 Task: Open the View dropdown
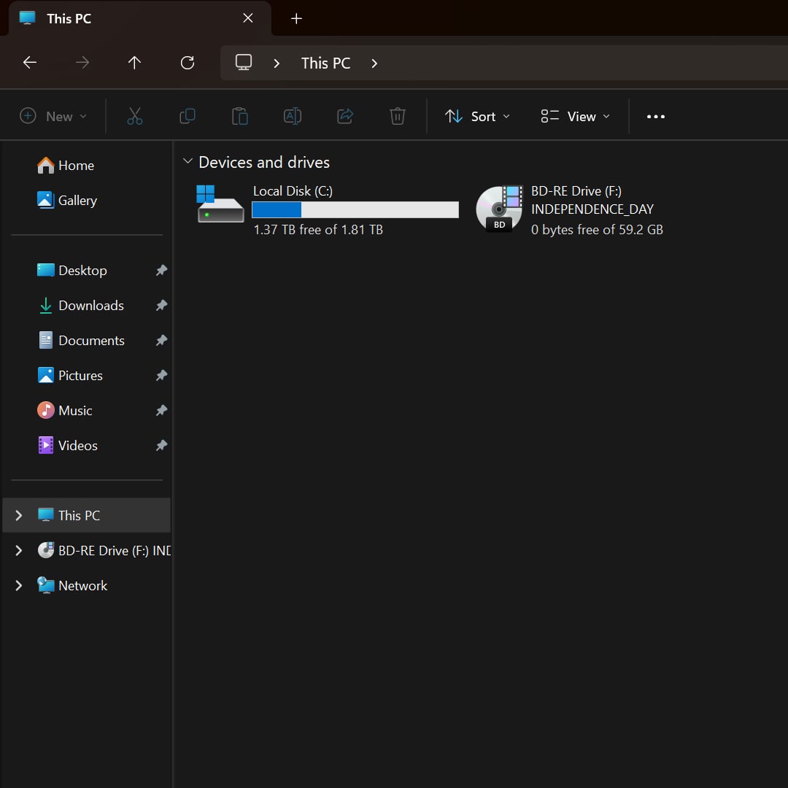point(574,116)
